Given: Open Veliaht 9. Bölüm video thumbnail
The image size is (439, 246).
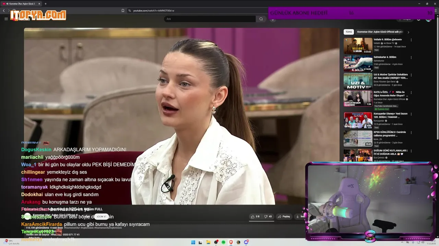Looking at the screenshot, I should tap(358, 46).
